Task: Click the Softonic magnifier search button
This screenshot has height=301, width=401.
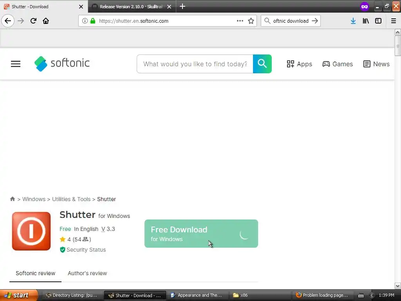Action: point(262,64)
